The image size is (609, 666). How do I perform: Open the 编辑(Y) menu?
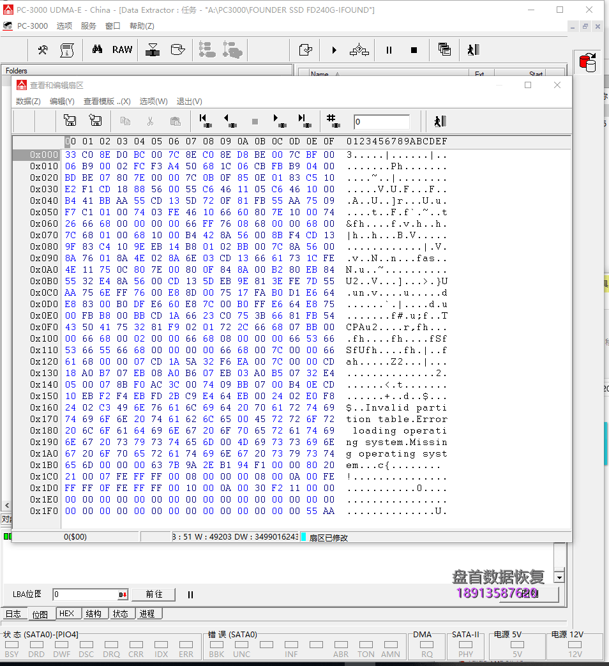62,101
